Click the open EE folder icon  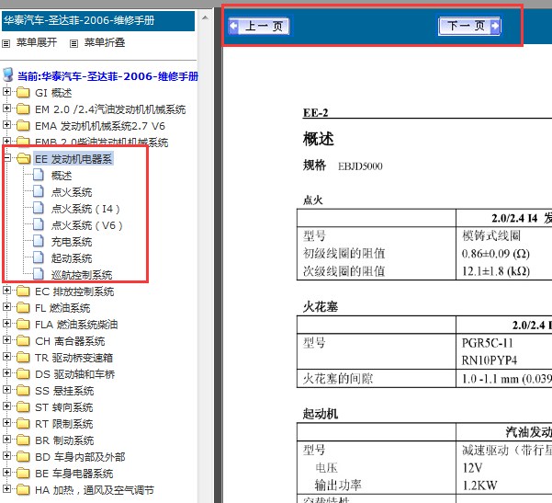(23, 158)
